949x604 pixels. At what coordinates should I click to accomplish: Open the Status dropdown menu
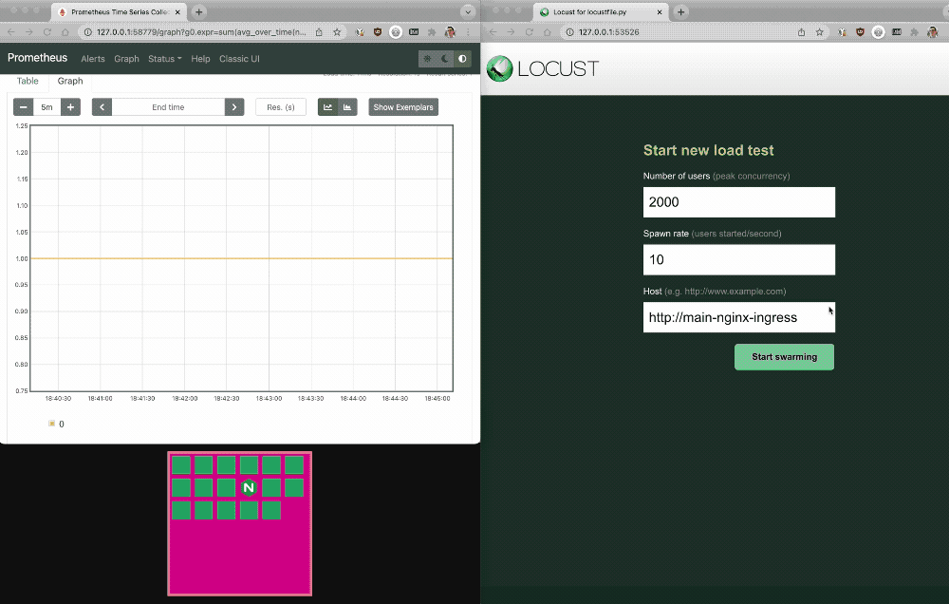pyautogui.click(x=164, y=59)
